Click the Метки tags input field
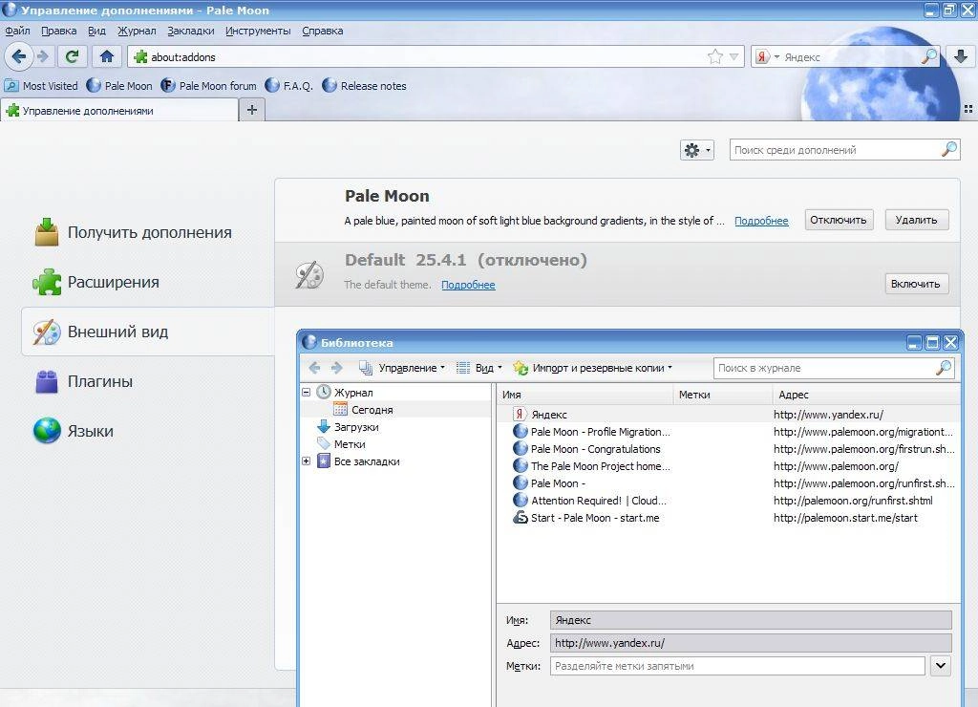 pos(737,666)
